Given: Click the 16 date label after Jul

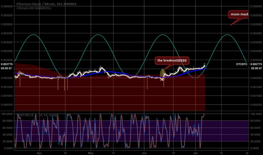Looking at the screenshot, I should 221,153.
